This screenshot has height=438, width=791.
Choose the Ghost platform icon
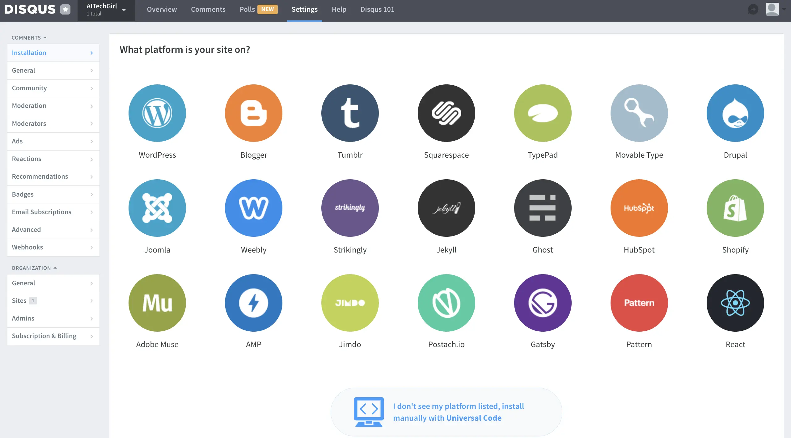click(543, 208)
